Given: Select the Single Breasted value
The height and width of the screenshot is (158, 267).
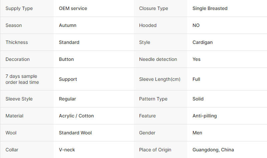Looking at the screenshot, I should point(210,8).
